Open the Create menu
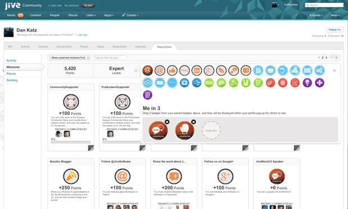Viewport: 348px width, 209px height. coord(130,15)
